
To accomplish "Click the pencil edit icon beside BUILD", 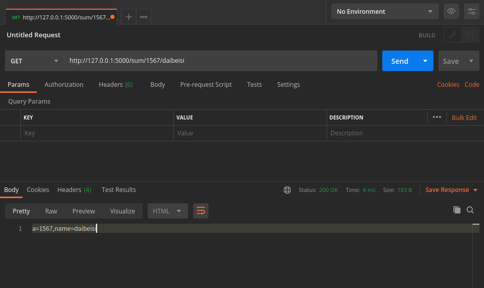I will [x=452, y=35].
